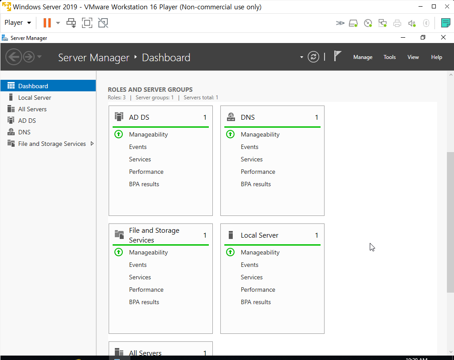Click the Local Server tile icon
Screen dimensions: 454x360
coord(231,235)
